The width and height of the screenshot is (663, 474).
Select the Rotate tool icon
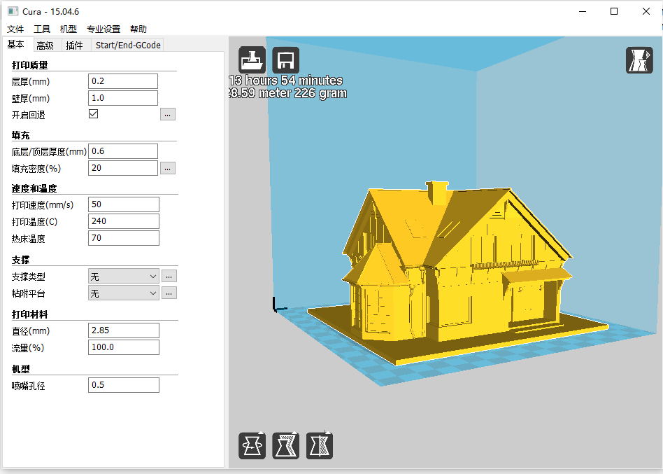(252, 445)
